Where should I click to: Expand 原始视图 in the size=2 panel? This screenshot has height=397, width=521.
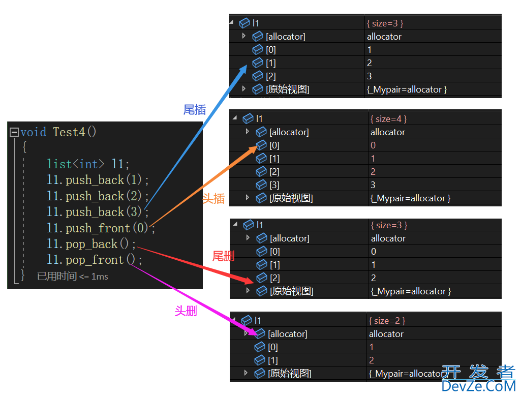pos(246,373)
